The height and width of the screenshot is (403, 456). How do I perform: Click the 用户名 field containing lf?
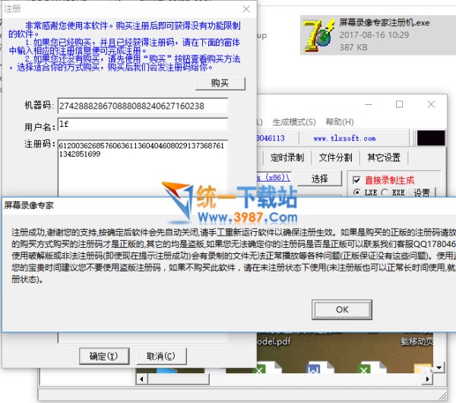click(x=143, y=125)
